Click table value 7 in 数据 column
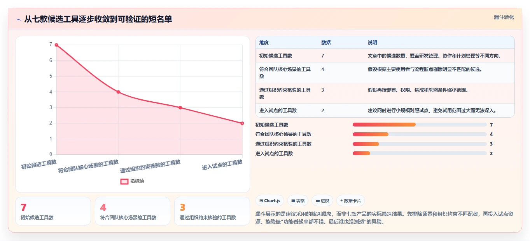Image resolution: width=530 pixels, height=241 pixels. [x=323, y=56]
